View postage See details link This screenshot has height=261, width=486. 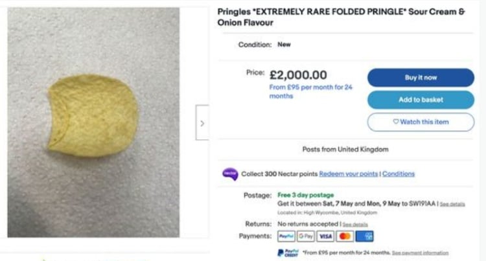tap(452, 204)
